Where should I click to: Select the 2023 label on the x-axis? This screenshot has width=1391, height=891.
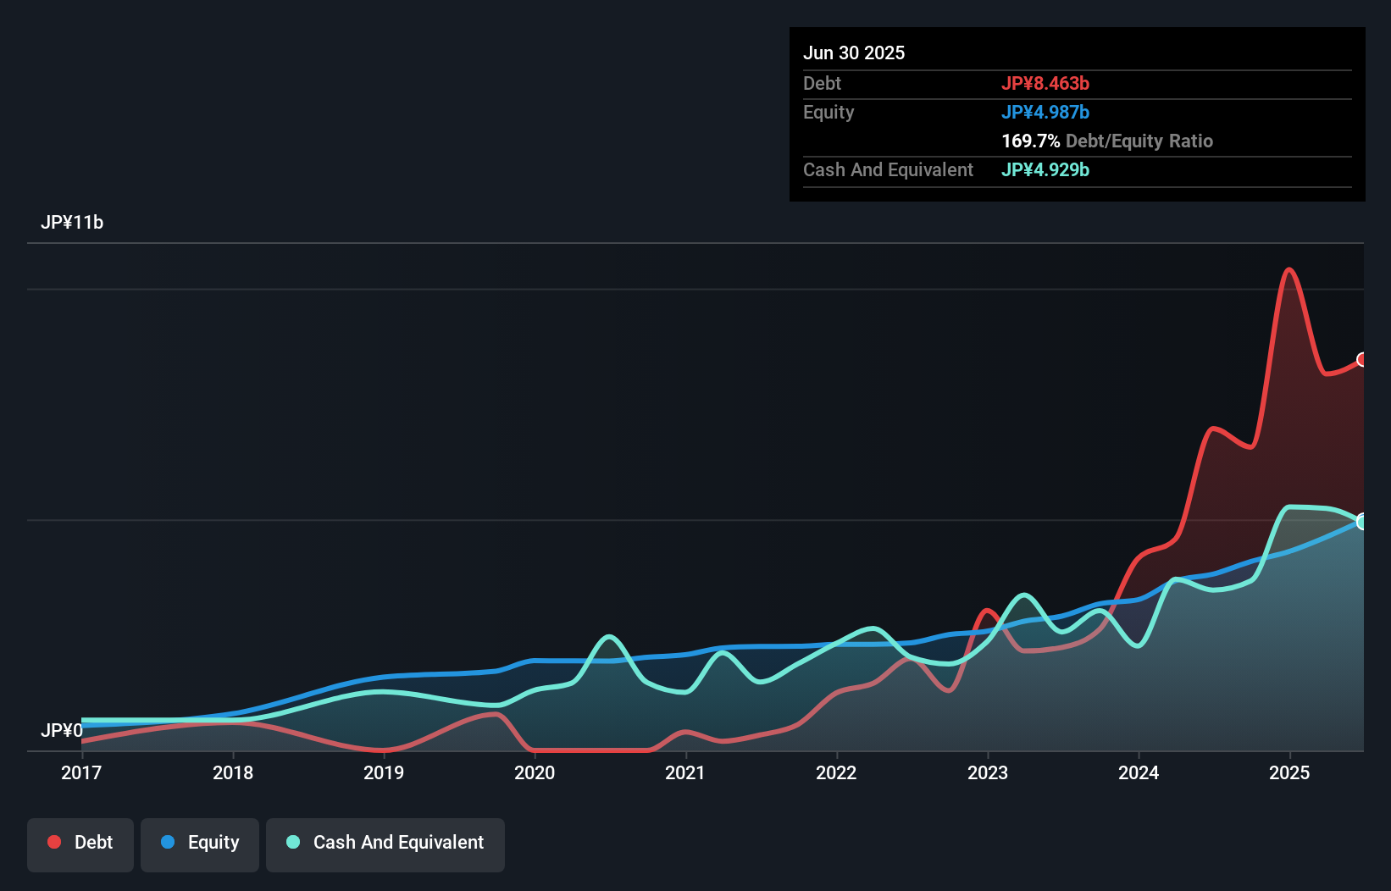(x=986, y=772)
